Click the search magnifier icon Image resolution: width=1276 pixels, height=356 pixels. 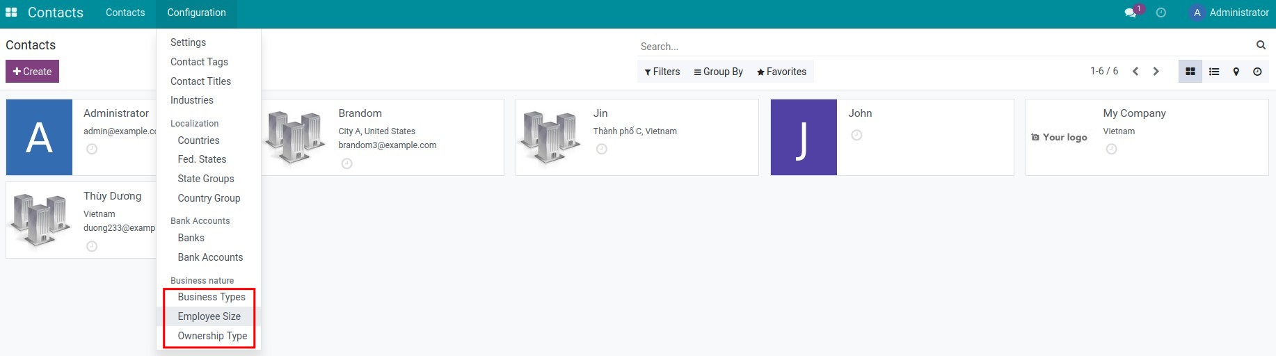coord(1261,45)
